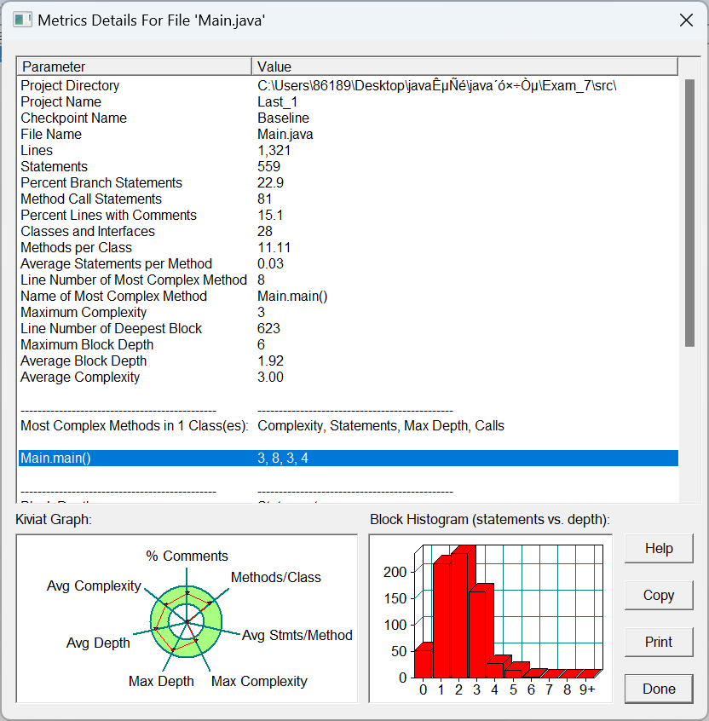This screenshot has width=709, height=721.
Task: Select Line Number of Most Complex Method
Action: click(x=348, y=280)
